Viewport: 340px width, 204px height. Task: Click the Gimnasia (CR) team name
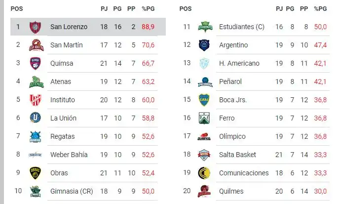(72, 191)
